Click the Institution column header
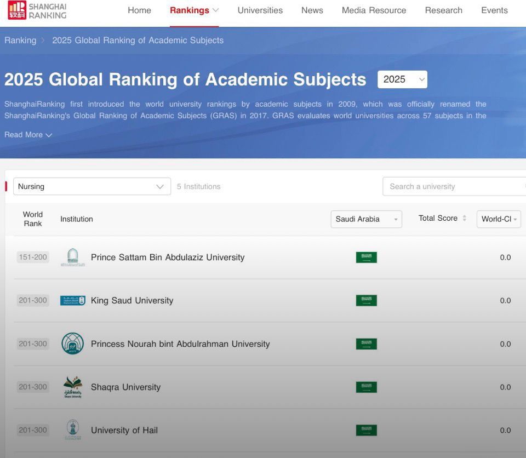 (x=77, y=219)
